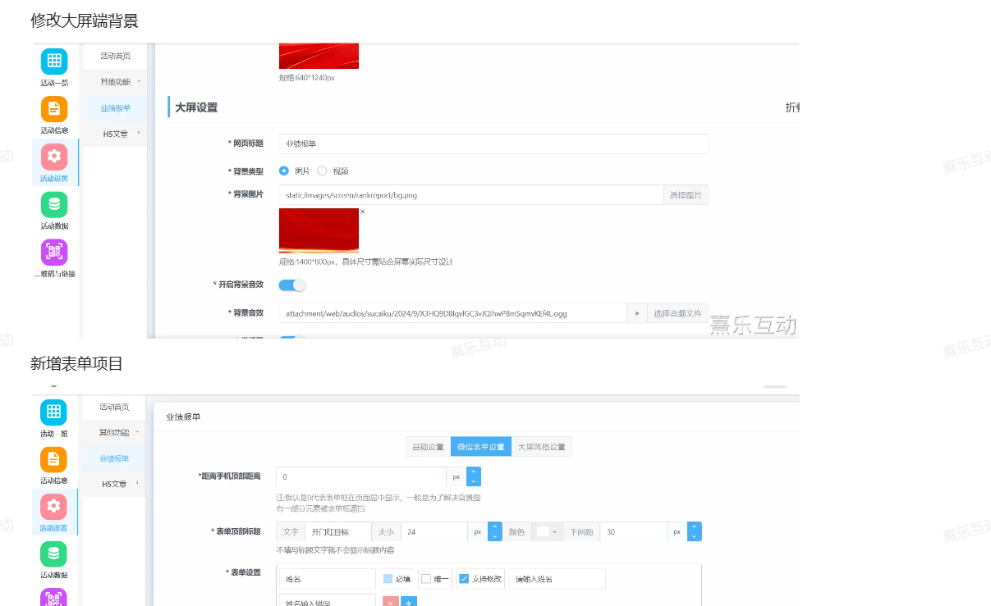Click the 业绩报单 panel title in lower screenshot

[x=183, y=417]
